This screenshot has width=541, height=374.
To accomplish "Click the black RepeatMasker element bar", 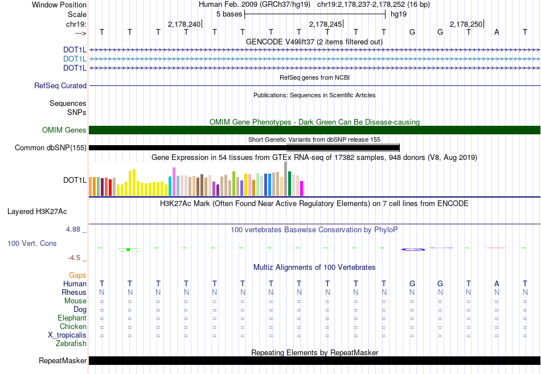I will [314, 360].
